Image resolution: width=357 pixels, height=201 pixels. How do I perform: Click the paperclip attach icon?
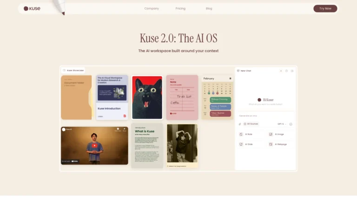240,124
